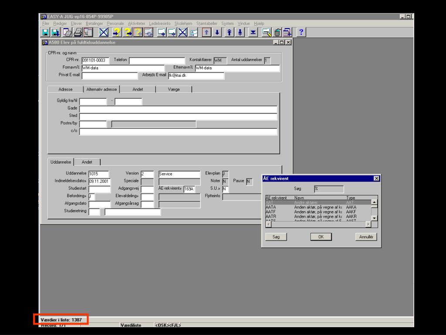The height and width of the screenshot is (335, 446).
Task: Click the insert record plus icon
Action: [162, 32]
